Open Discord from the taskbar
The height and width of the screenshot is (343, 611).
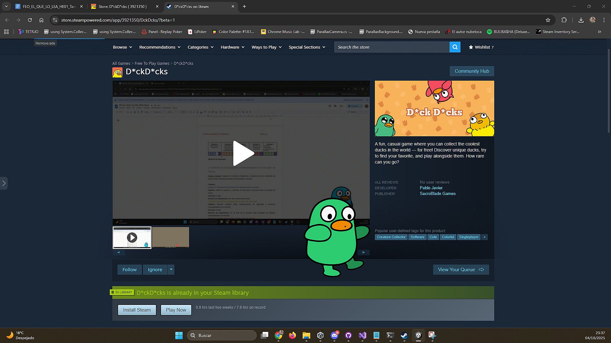[x=334, y=335]
